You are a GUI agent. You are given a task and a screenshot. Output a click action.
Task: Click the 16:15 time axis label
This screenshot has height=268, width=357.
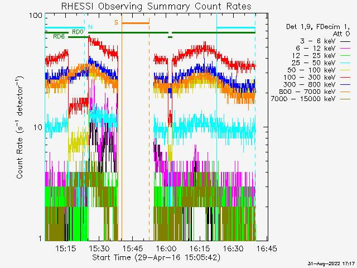tap(200, 248)
